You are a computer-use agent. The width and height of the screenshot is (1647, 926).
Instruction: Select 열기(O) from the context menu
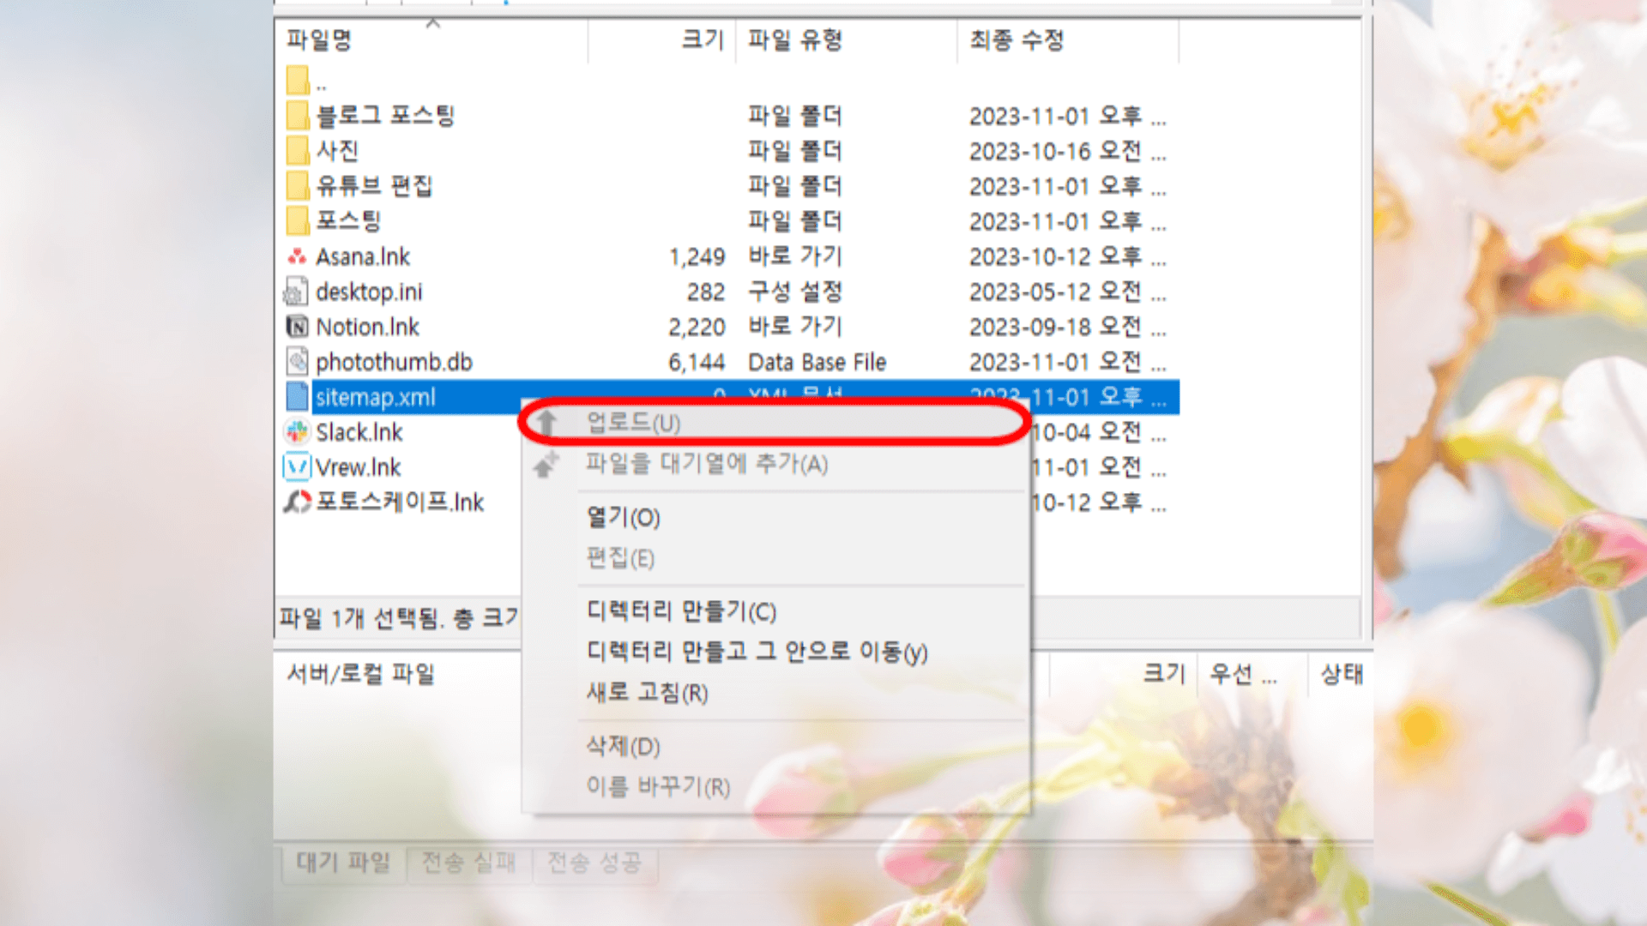[x=623, y=518]
